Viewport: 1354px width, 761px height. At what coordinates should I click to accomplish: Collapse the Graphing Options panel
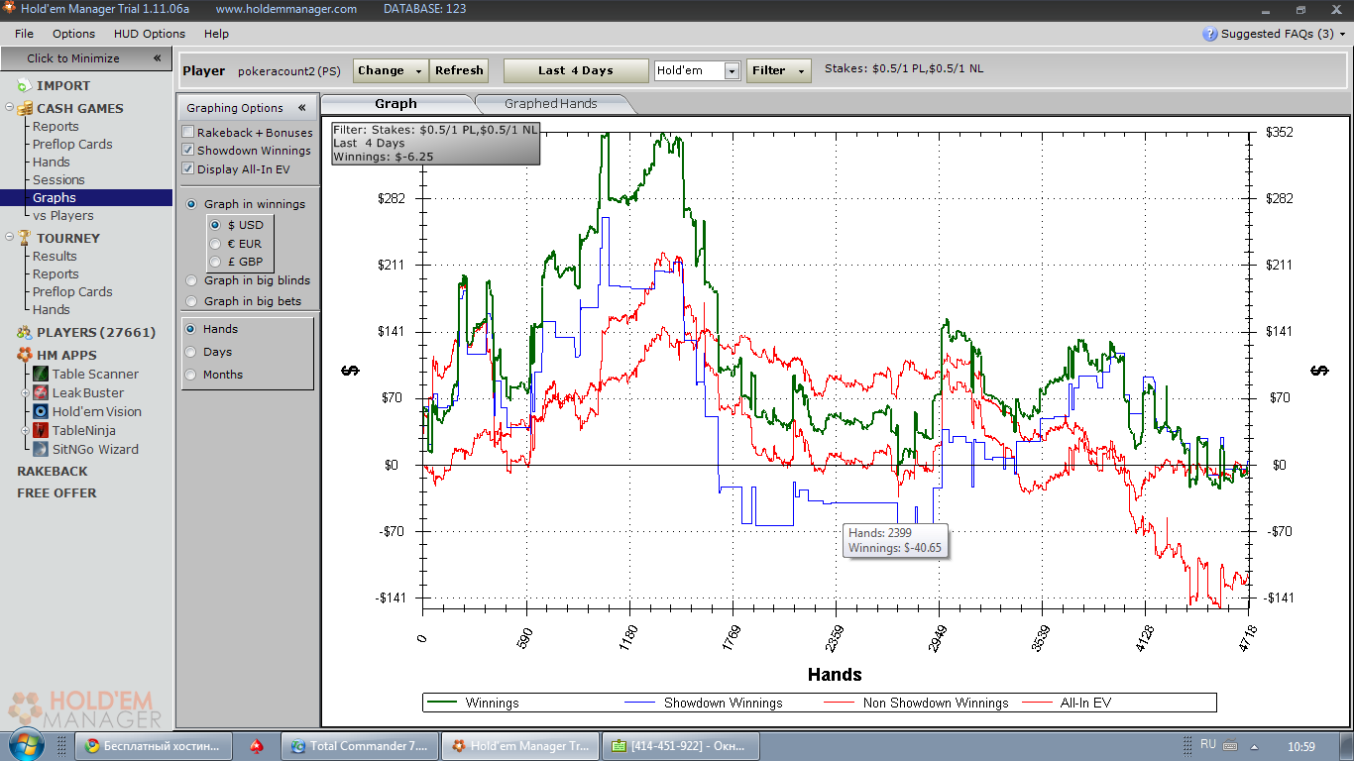pyautogui.click(x=302, y=108)
